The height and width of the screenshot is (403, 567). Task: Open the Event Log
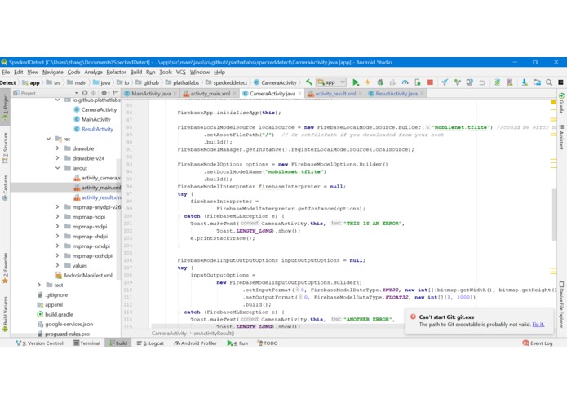click(x=538, y=343)
